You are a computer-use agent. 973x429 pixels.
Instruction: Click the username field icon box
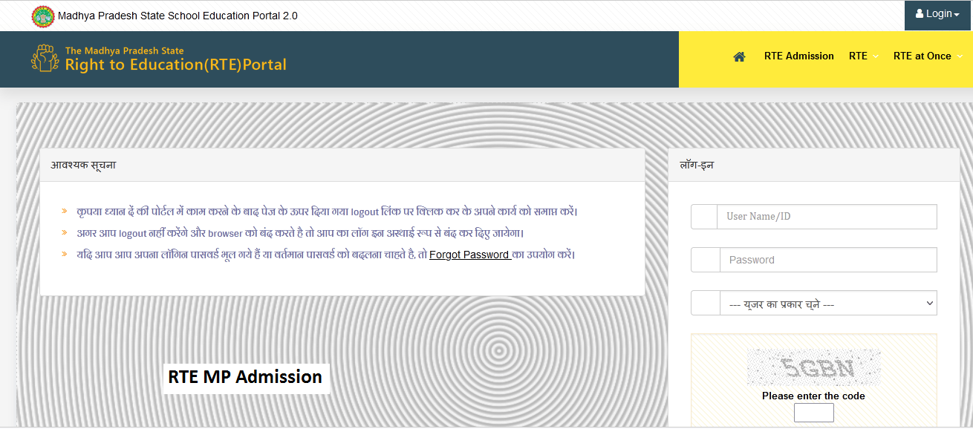704,217
